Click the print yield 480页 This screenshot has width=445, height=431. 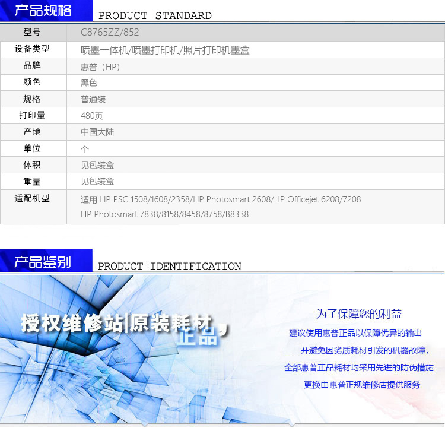[91, 116]
